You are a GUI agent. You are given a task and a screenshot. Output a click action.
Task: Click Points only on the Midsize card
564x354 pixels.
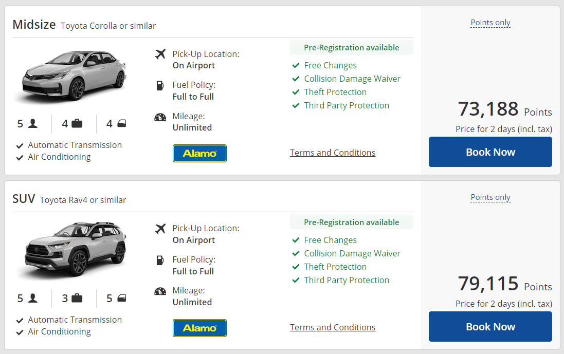click(x=490, y=23)
